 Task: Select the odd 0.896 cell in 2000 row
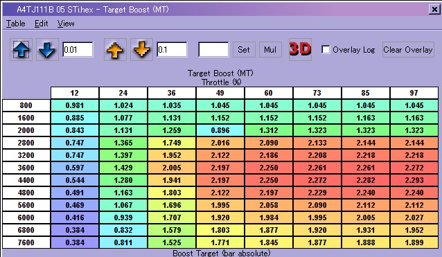pos(220,130)
